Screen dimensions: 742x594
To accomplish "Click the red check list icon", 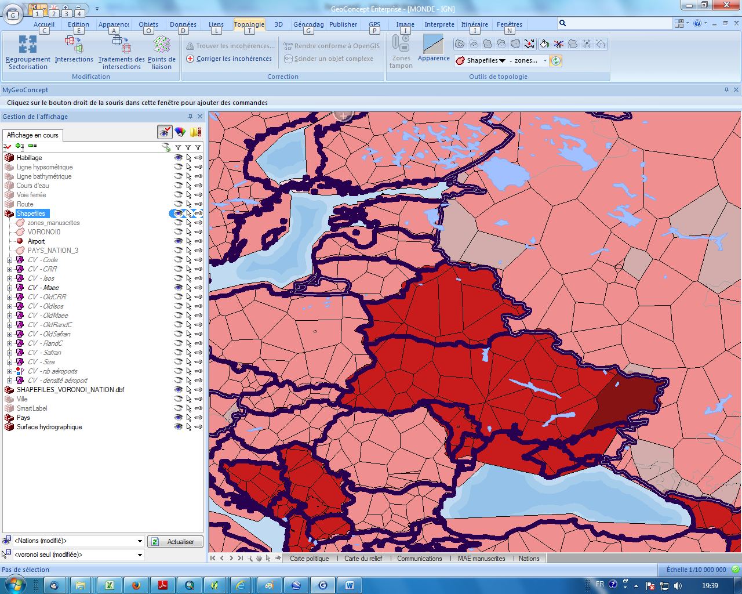I will [8, 147].
